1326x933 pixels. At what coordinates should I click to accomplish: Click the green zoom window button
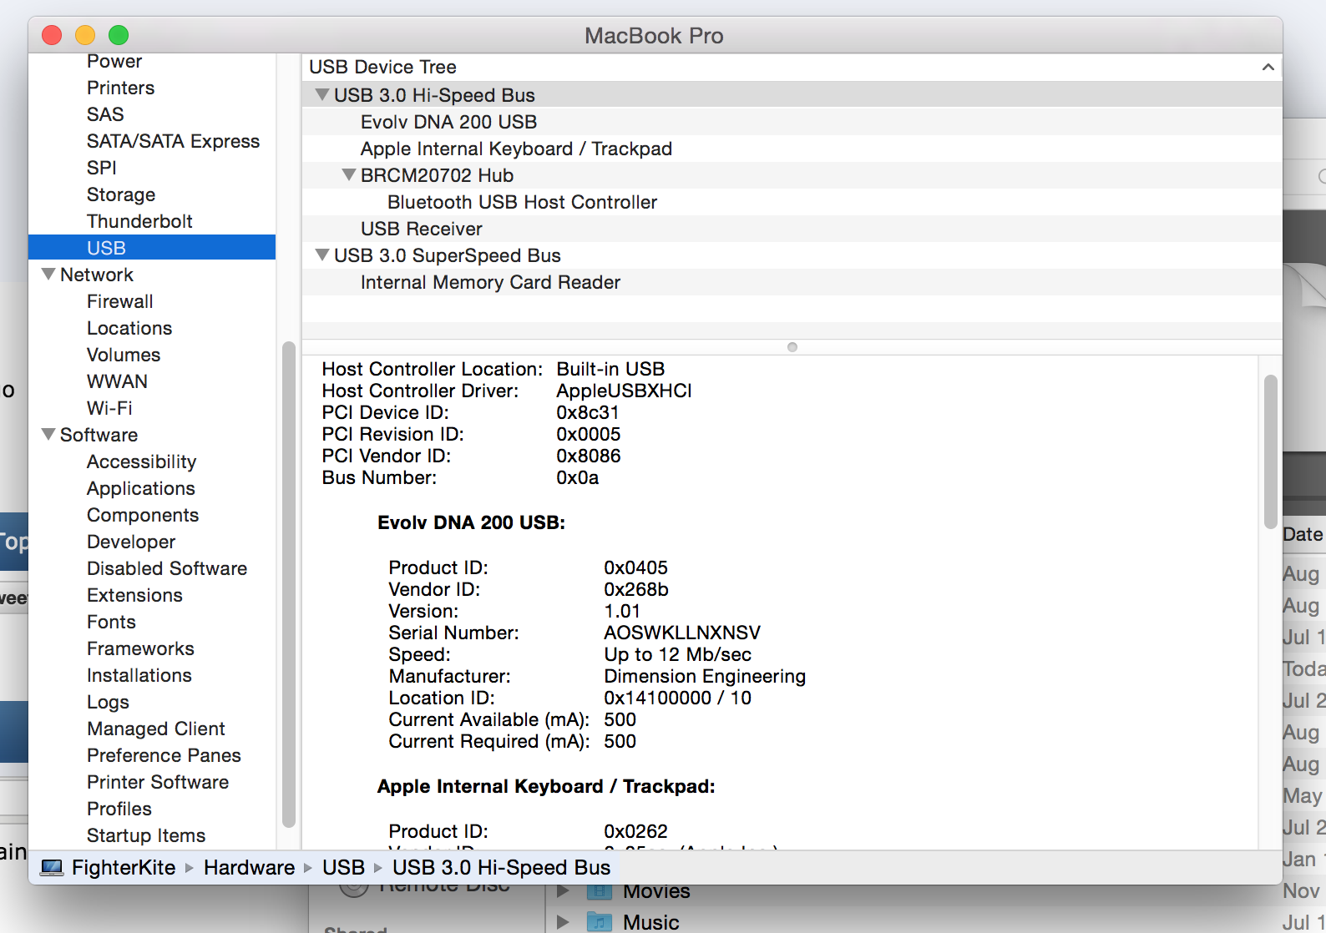point(119,35)
